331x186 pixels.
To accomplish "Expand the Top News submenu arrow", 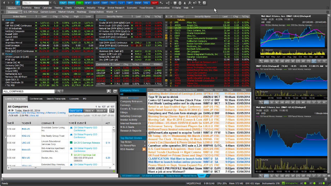I will tap(145, 142).
